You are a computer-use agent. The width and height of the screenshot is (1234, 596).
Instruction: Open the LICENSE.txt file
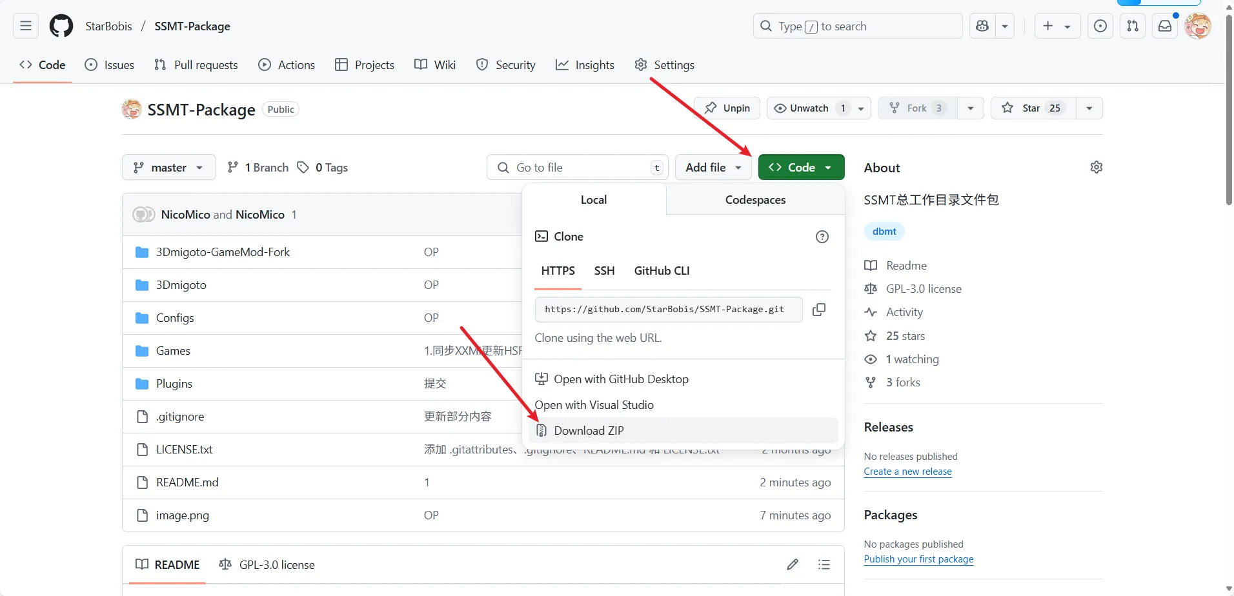[x=185, y=450]
